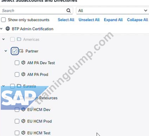Image resolution: width=149 pixels, height=136 pixels.
Task: Click into the Search input field
Action: (x=33, y=11)
